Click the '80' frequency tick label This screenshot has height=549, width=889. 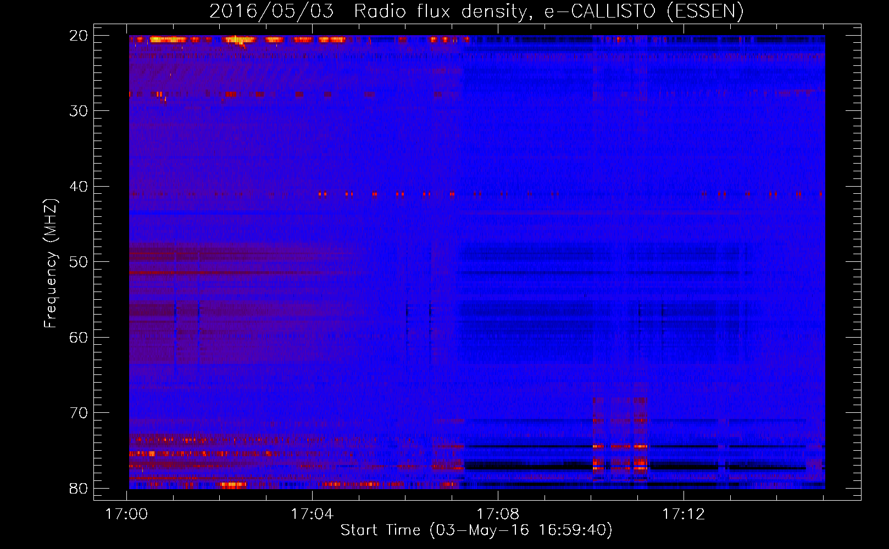click(x=79, y=489)
